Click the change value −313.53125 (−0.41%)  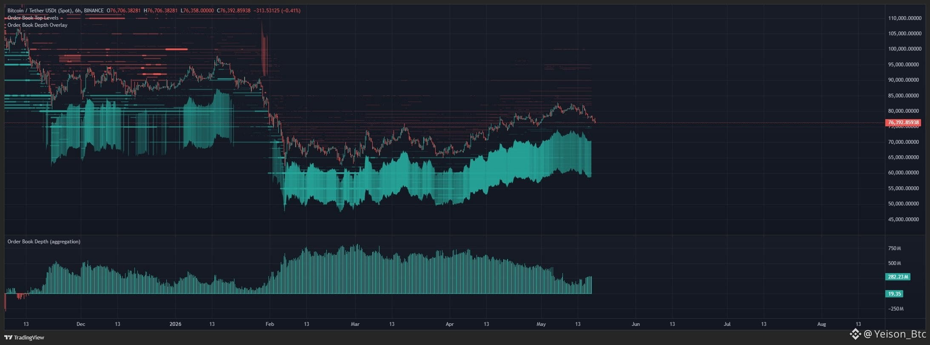pyautogui.click(x=277, y=11)
